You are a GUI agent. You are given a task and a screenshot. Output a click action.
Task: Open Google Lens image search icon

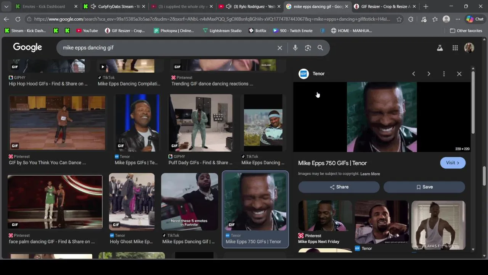pyautogui.click(x=308, y=48)
